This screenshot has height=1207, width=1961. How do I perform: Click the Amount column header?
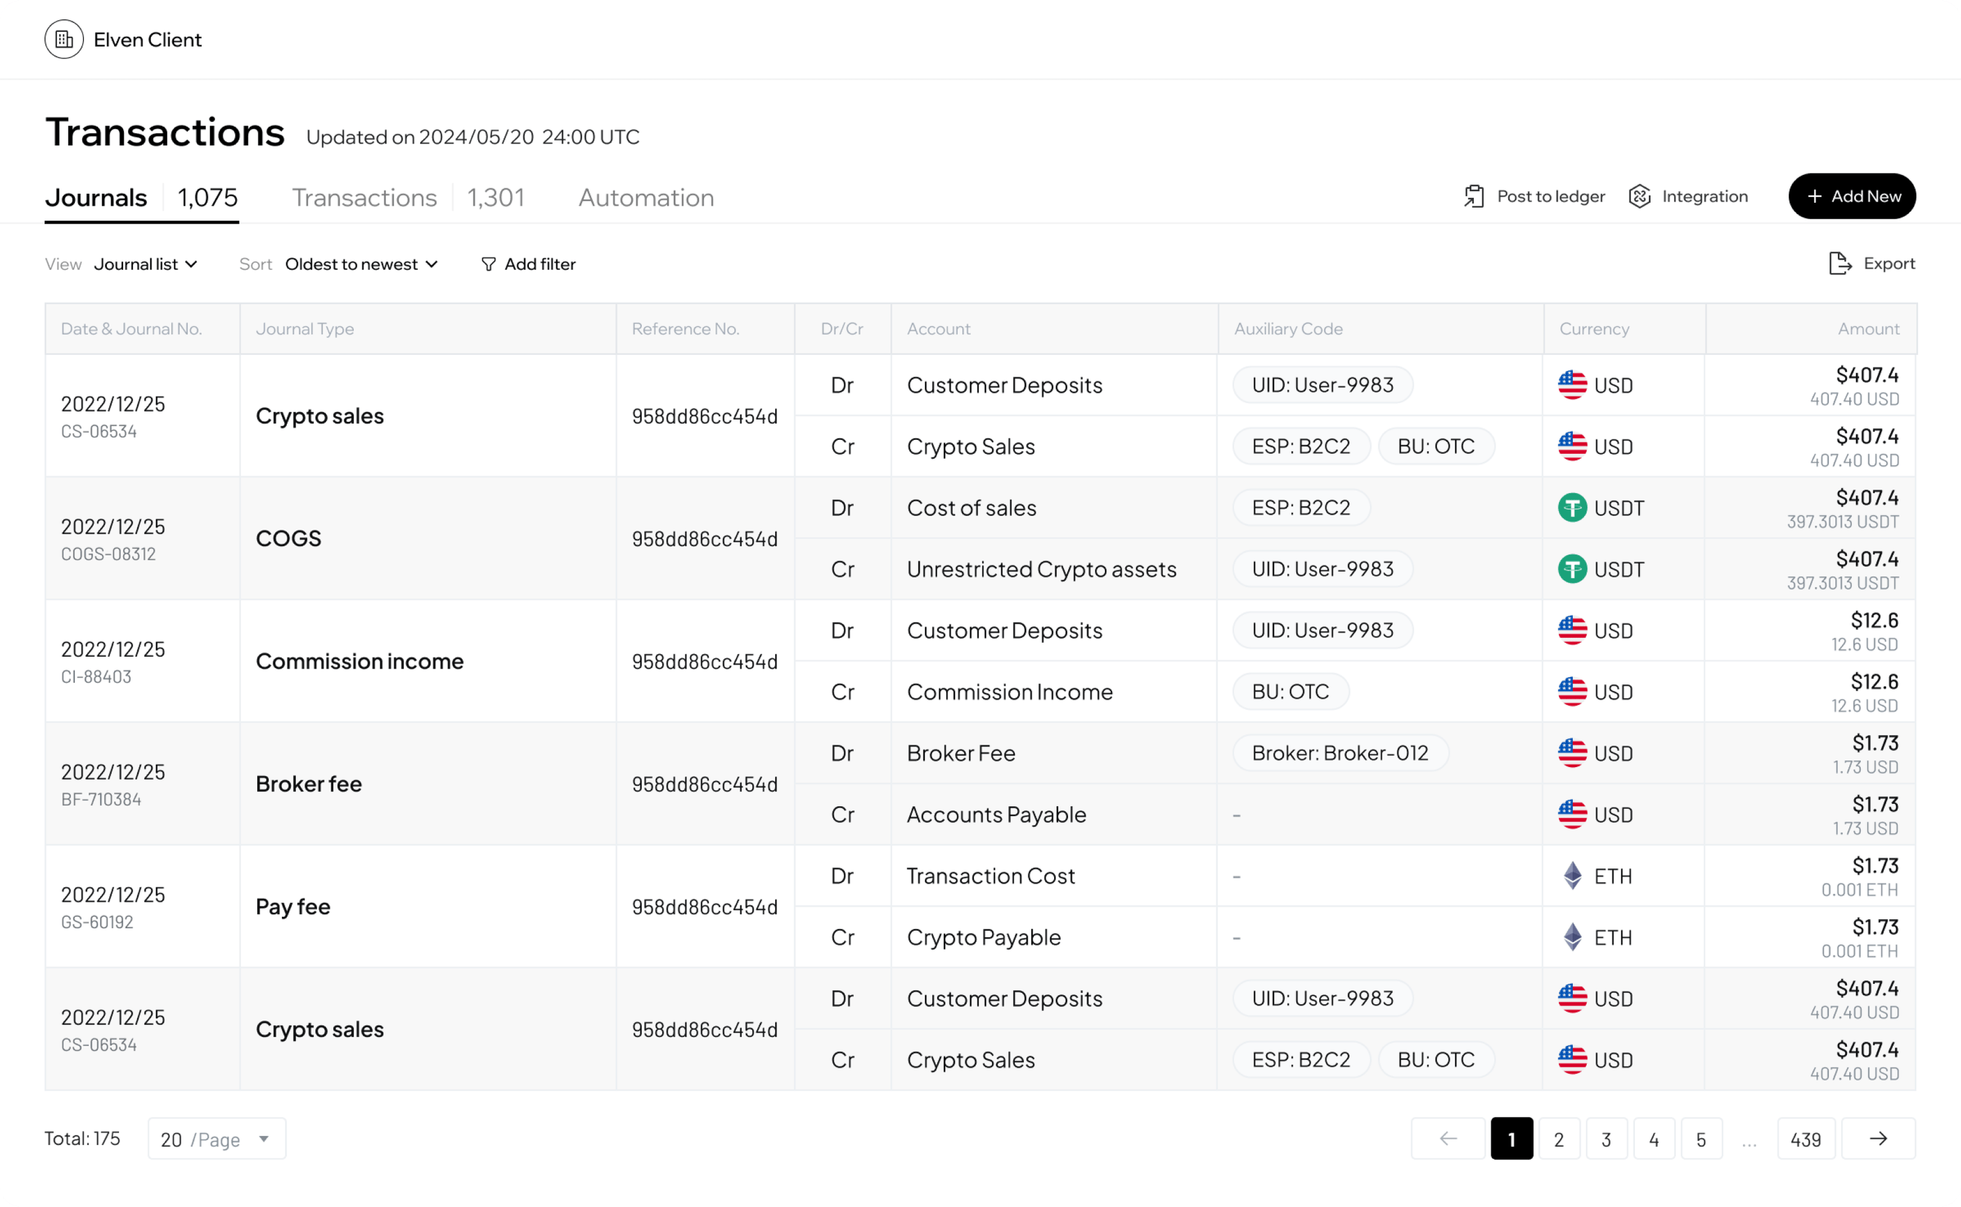(1868, 329)
